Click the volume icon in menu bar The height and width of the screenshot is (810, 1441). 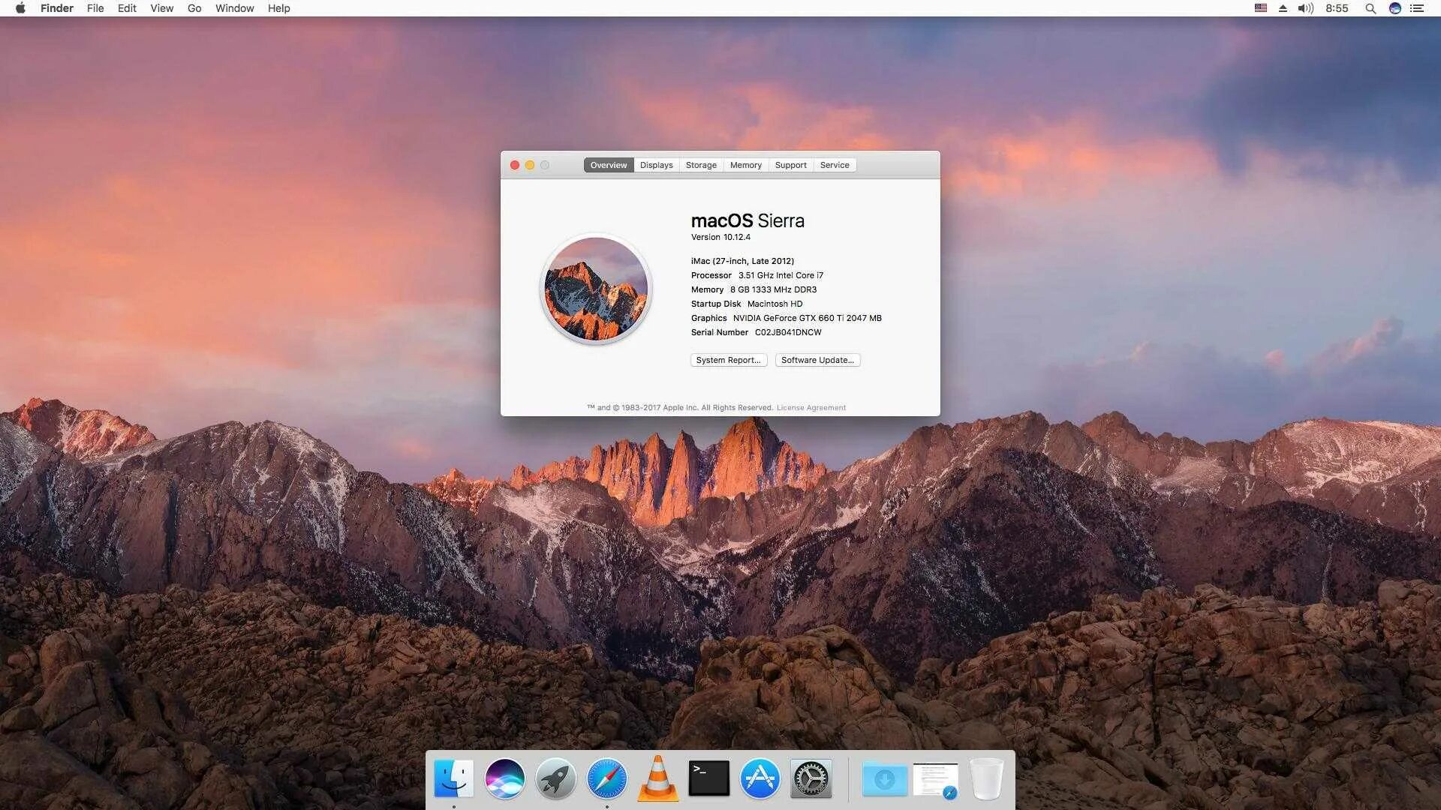click(x=1307, y=8)
